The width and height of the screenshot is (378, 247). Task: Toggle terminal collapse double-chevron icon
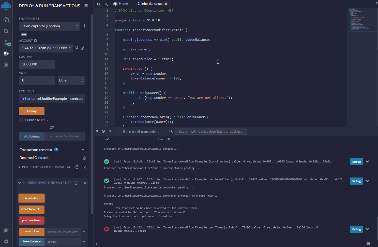pos(97,131)
